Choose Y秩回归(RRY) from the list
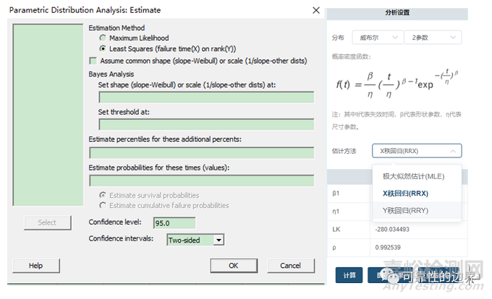The width and height of the screenshot is (492, 299). pos(405,209)
